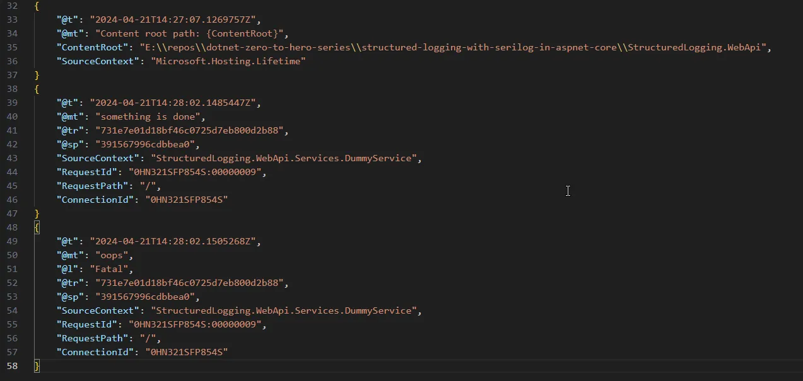Click the closing brace on line 37
This screenshot has width=803, height=381.
(36, 74)
